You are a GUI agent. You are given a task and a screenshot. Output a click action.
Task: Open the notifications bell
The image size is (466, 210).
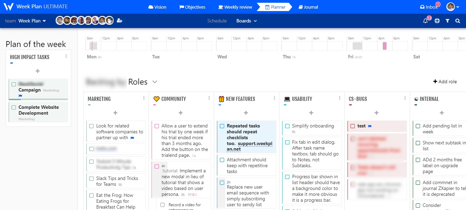click(426, 21)
